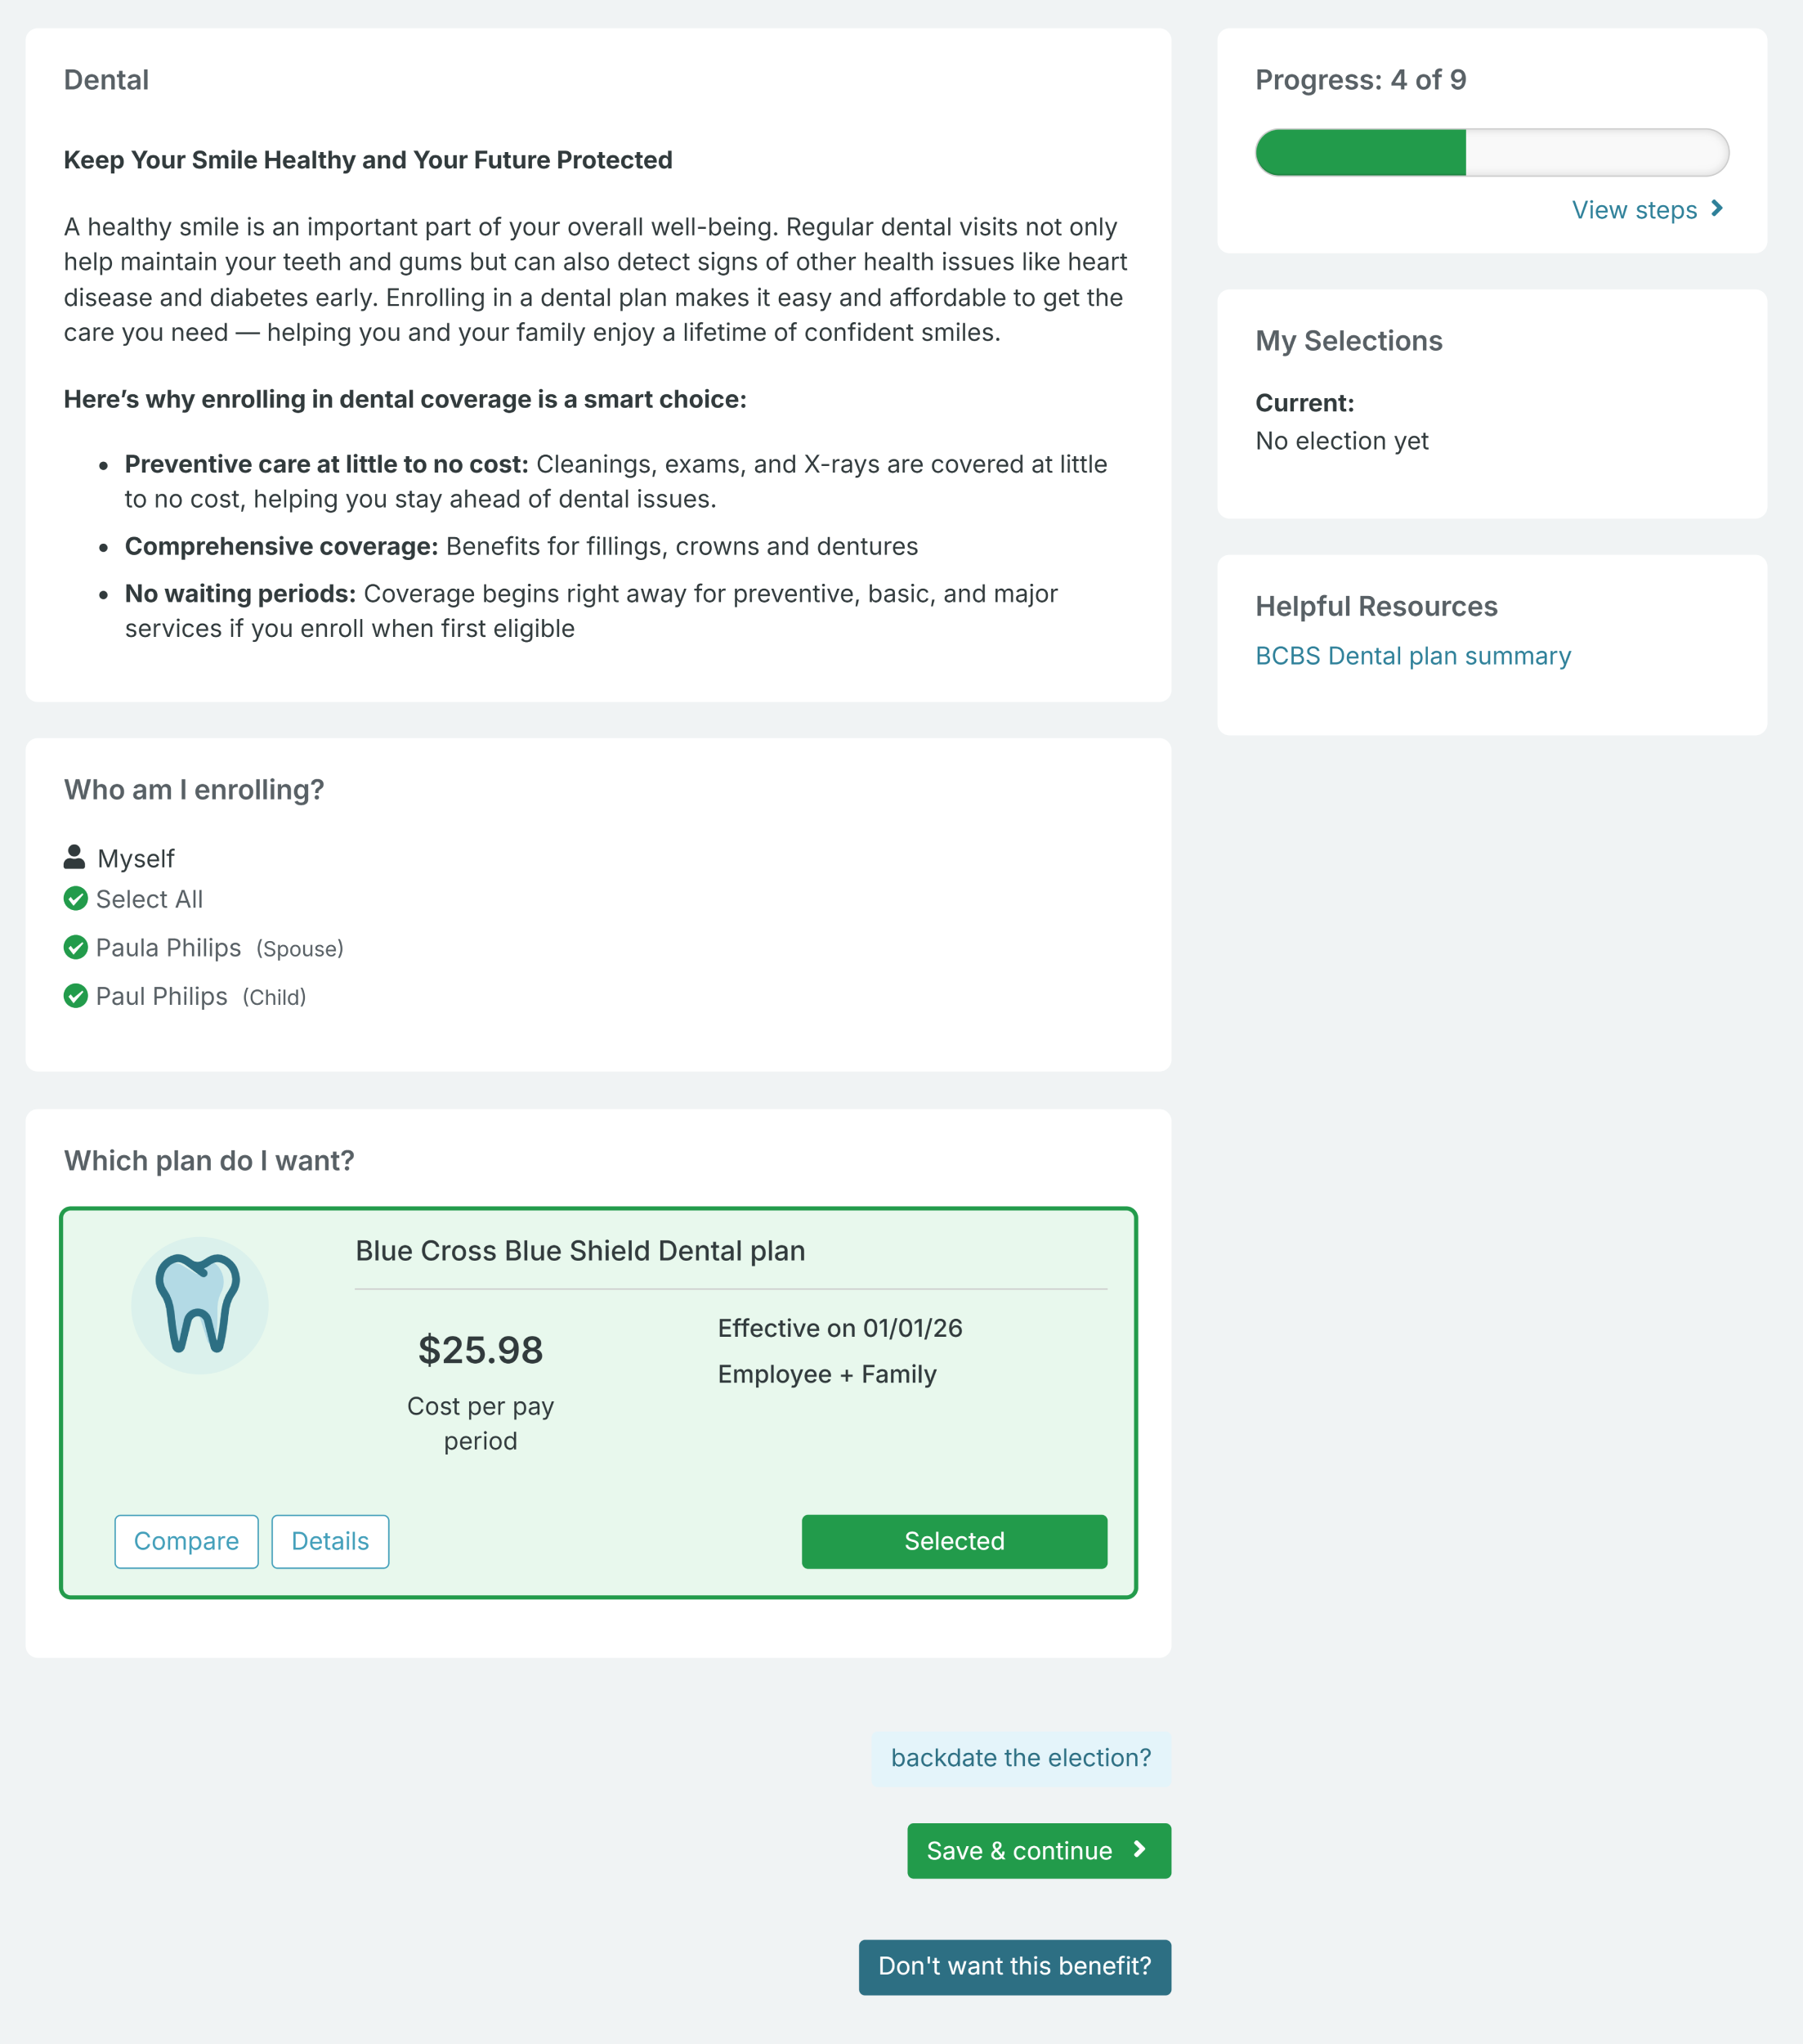Click the Myself person icon
The height and width of the screenshot is (2044, 1803).
tap(74, 857)
